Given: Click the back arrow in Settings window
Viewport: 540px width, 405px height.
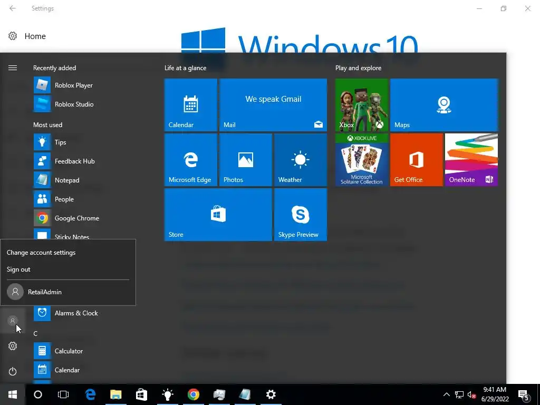Looking at the screenshot, I should (x=13, y=8).
